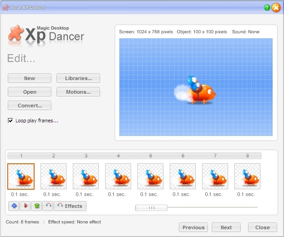Click the Open button
284x237 pixels.
(x=30, y=92)
